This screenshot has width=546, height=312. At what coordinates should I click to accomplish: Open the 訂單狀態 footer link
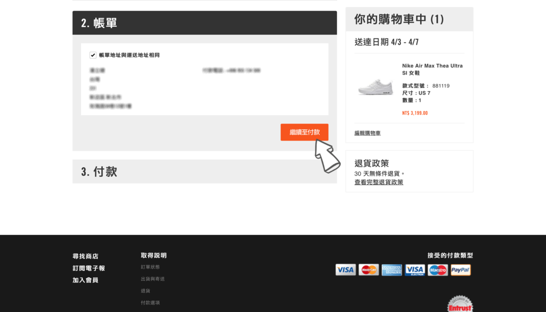point(150,267)
